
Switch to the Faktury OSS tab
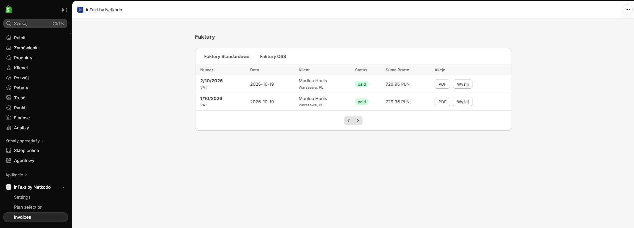click(x=273, y=56)
